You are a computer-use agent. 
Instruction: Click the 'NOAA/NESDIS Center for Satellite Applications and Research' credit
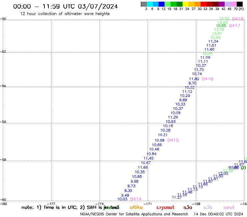click(134, 214)
